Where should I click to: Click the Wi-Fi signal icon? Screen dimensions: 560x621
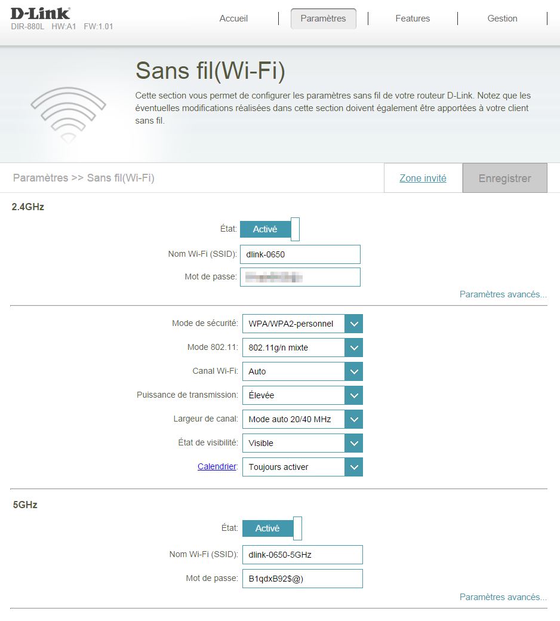point(68,113)
